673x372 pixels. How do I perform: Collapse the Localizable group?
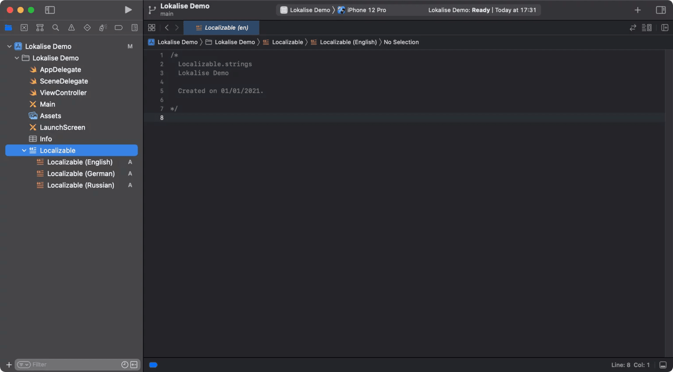click(24, 151)
